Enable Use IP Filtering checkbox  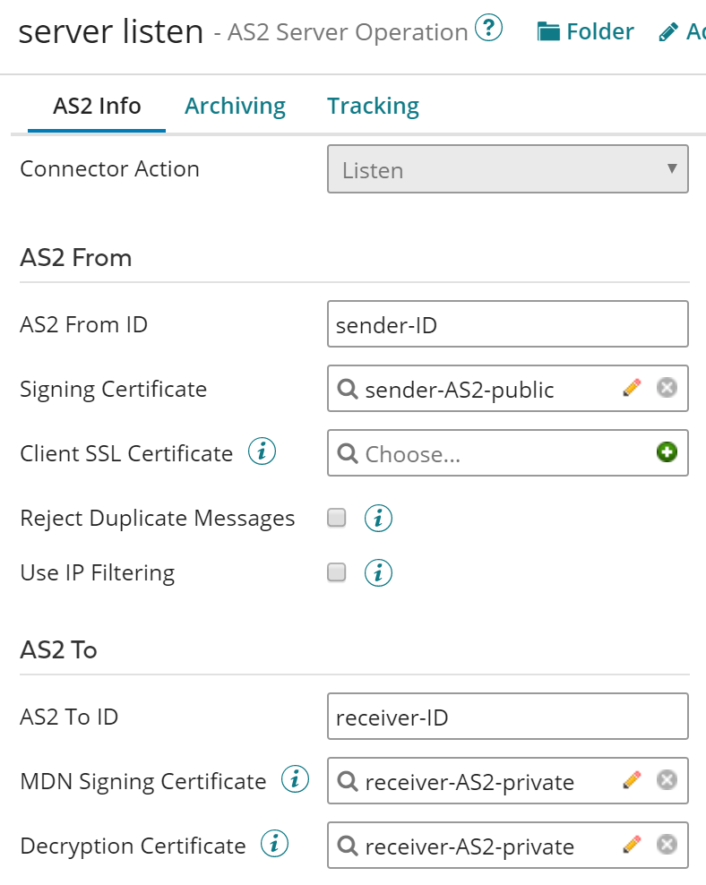337,572
